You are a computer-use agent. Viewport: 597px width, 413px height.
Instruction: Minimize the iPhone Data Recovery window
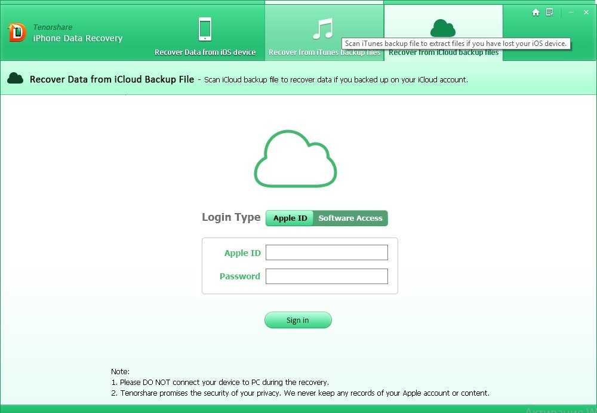[x=571, y=13]
